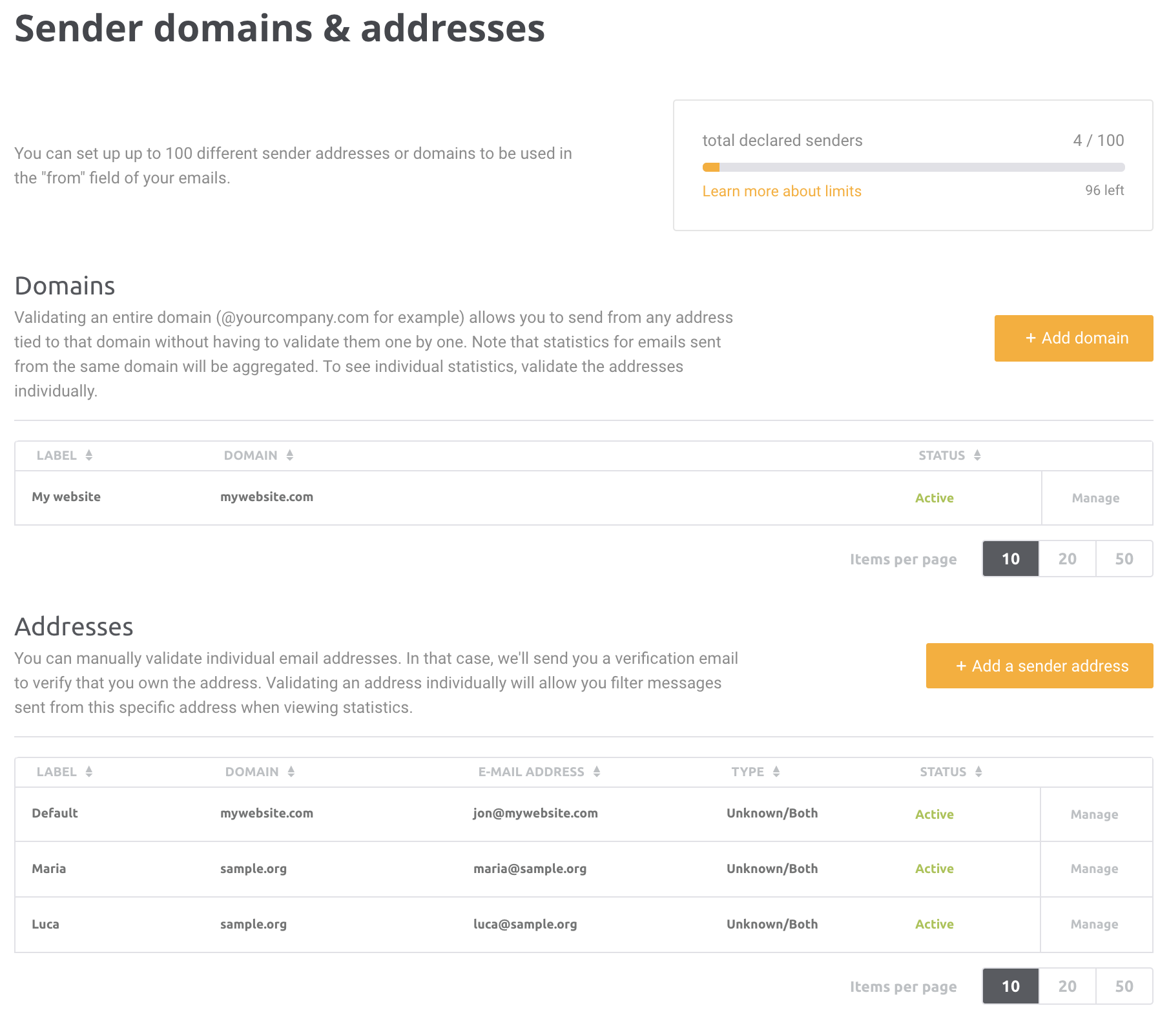The width and height of the screenshot is (1169, 1028).
Task: Select the My website label cell
Action: pyautogui.click(x=66, y=497)
